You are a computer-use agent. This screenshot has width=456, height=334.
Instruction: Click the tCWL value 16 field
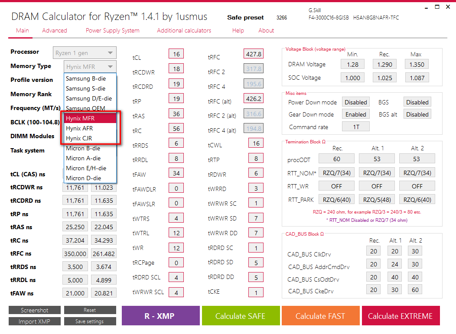click(256, 143)
